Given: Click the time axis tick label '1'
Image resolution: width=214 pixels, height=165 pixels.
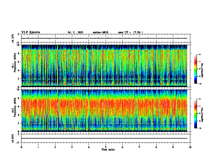Looking at the screenshot, I should tap(38, 147).
